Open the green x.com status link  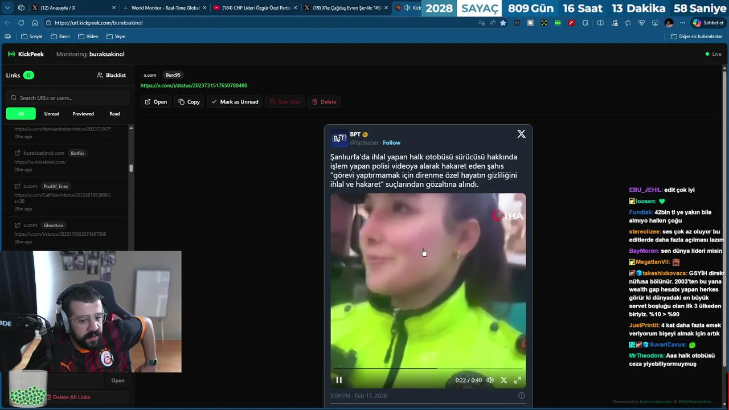tap(194, 85)
